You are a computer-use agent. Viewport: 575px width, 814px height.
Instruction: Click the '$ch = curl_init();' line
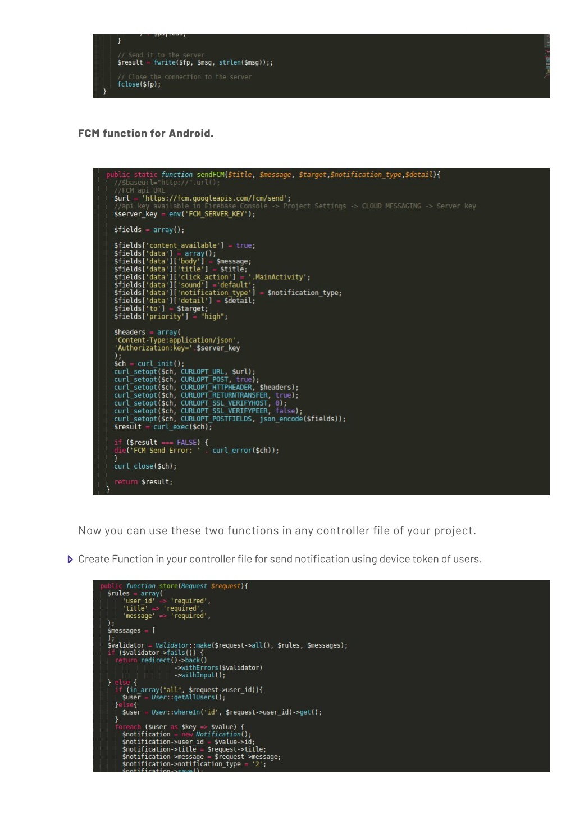[149, 363]
